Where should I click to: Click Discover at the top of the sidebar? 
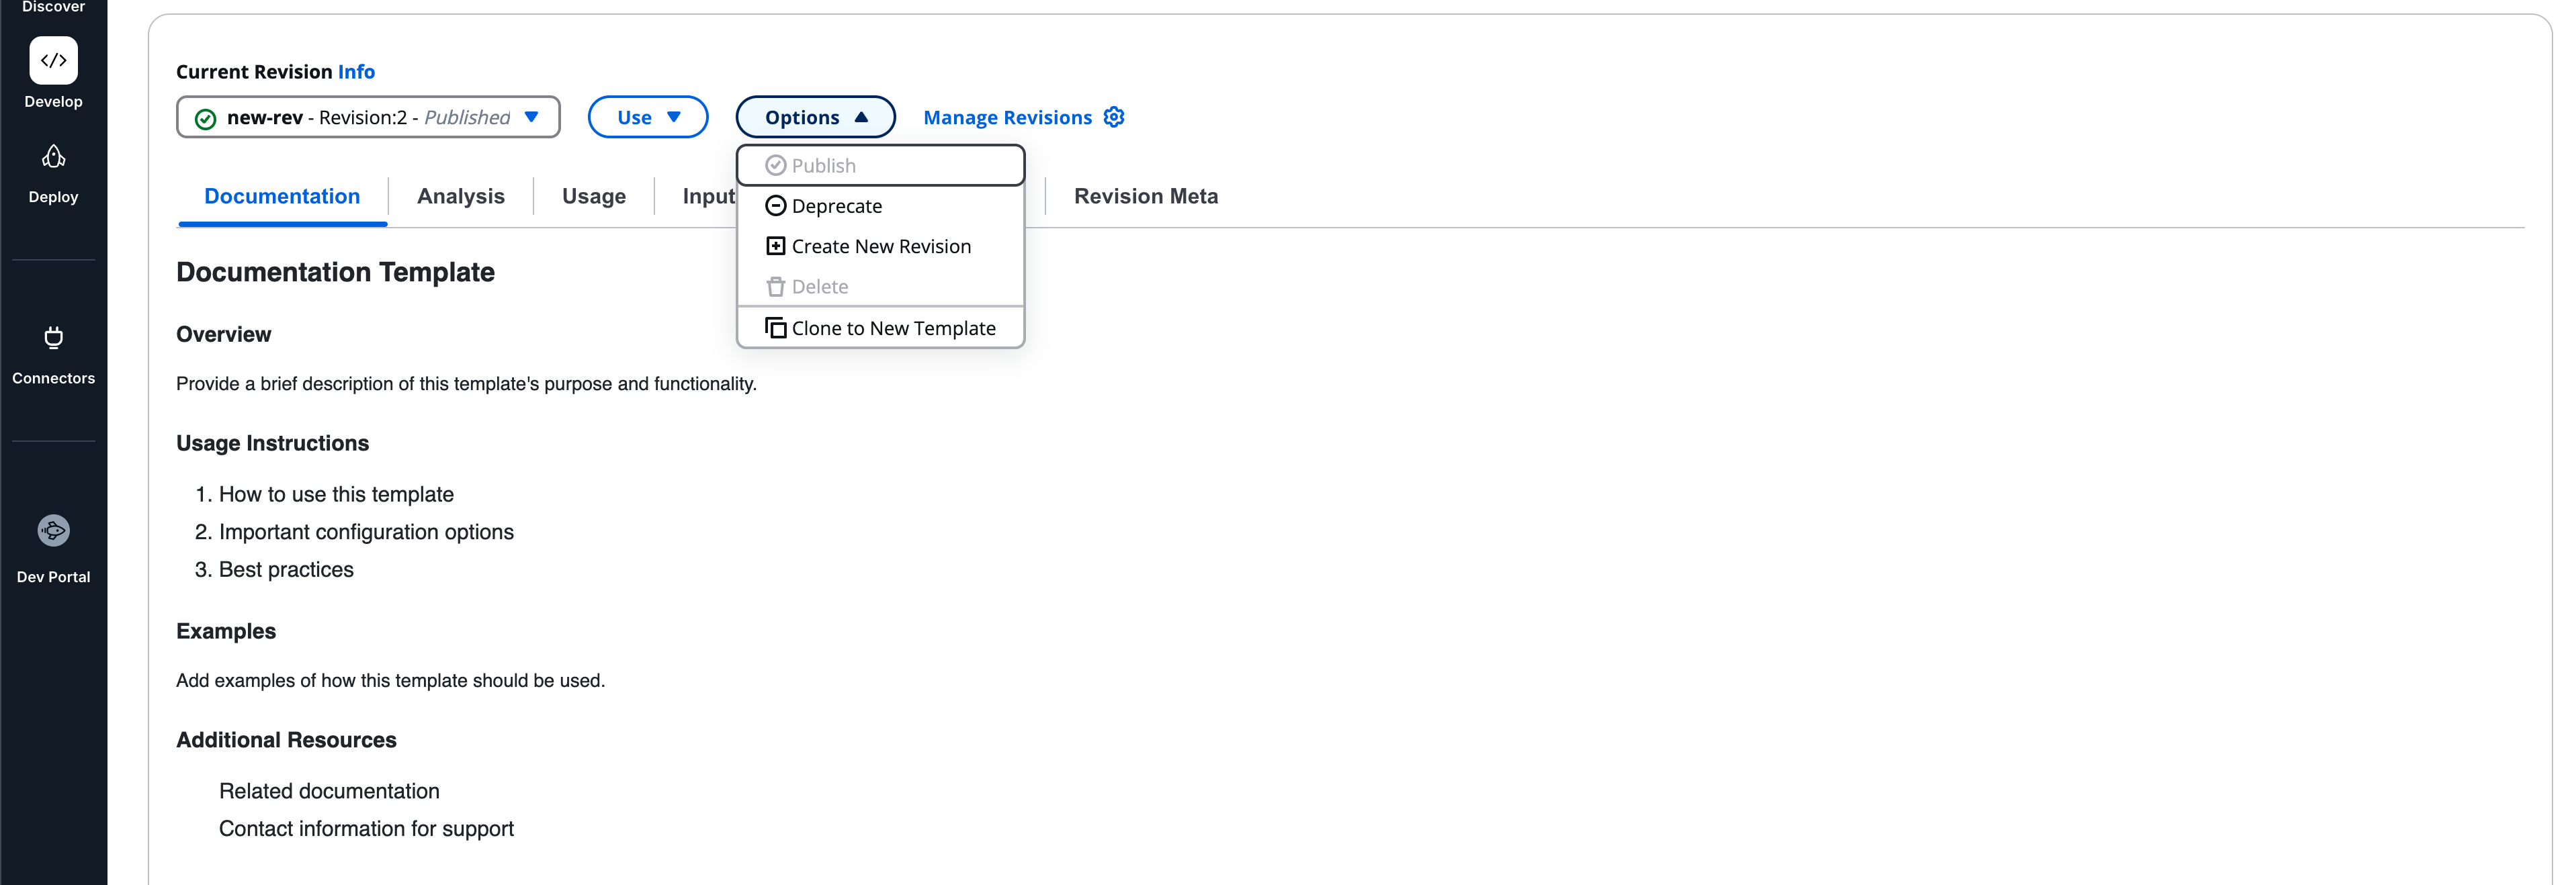point(53,6)
